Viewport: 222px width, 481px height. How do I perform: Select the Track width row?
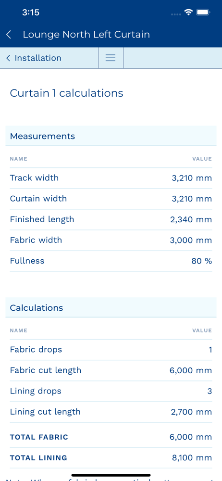(111, 178)
